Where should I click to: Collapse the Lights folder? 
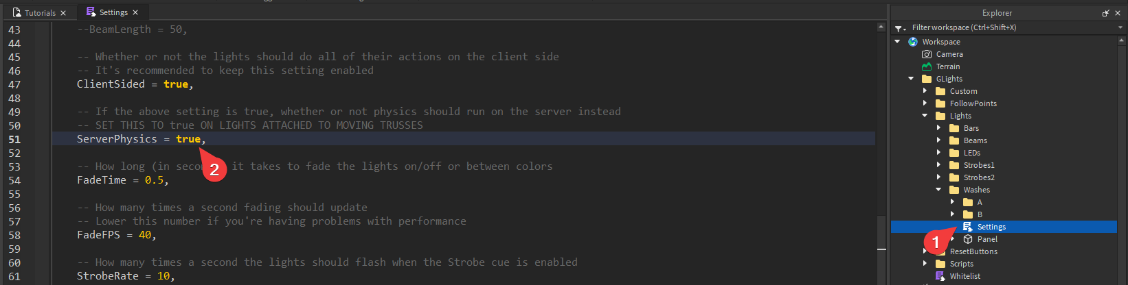[925, 116]
